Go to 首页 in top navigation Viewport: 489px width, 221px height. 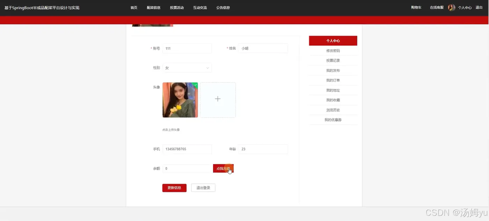coord(134,8)
